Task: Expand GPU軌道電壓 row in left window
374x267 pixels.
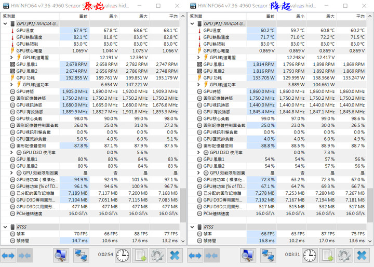Action: tap(11, 58)
